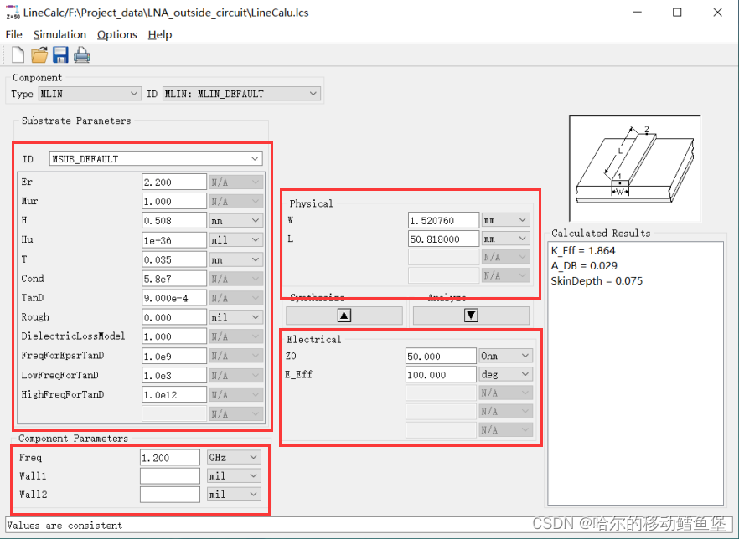Save using the floppy disk icon
The height and width of the screenshot is (539, 739).
(x=60, y=55)
